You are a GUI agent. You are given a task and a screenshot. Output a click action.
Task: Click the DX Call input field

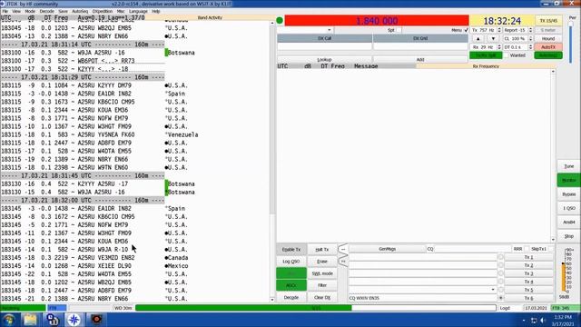pyautogui.click(x=325, y=46)
